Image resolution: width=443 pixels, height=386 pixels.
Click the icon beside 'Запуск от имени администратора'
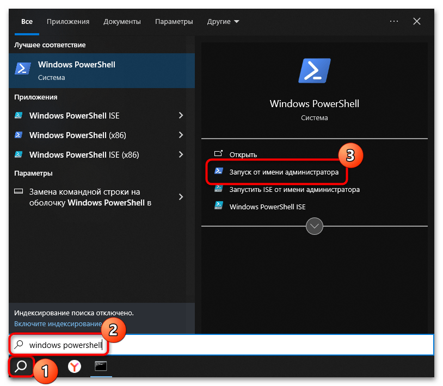tap(219, 171)
